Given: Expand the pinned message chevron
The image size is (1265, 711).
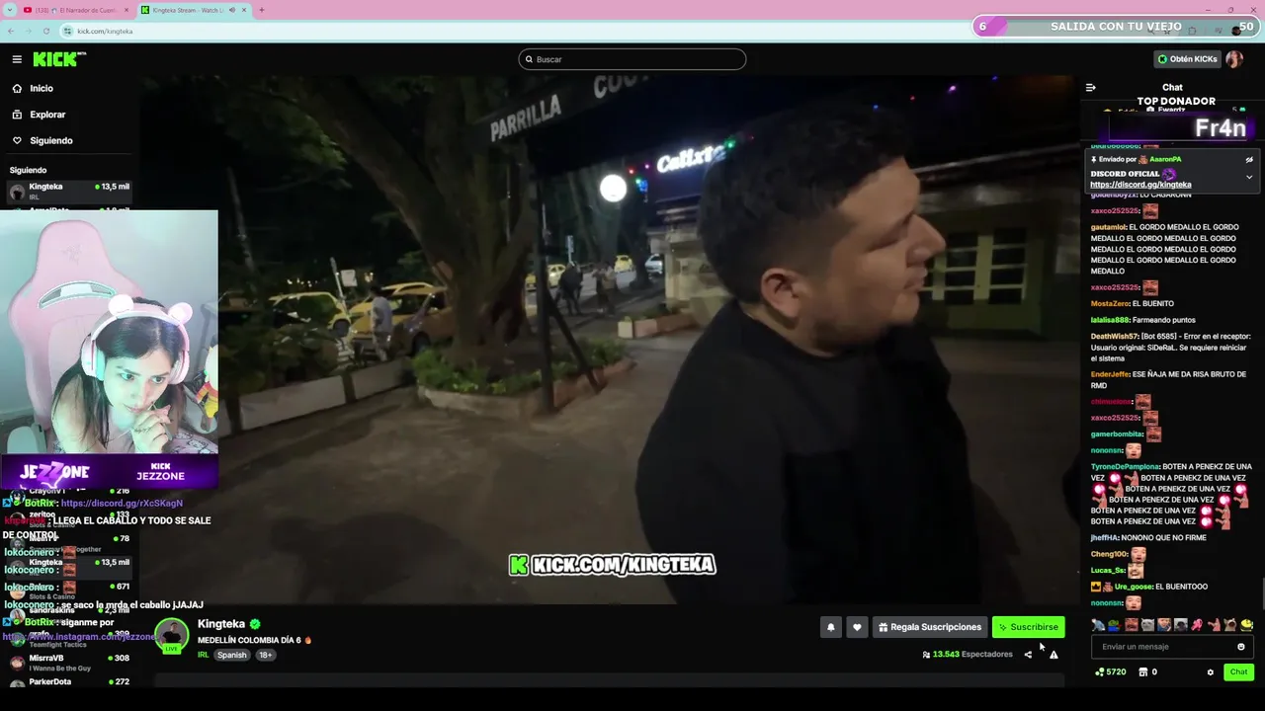Looking at the screenshot, I should coord(1249,178).
